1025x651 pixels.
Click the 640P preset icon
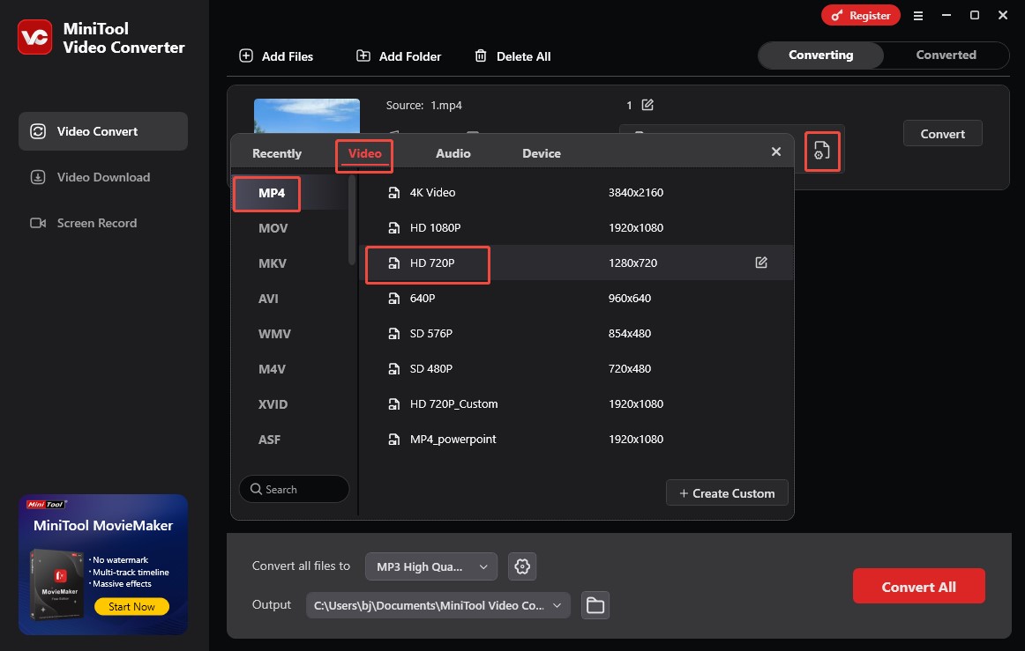393,299
